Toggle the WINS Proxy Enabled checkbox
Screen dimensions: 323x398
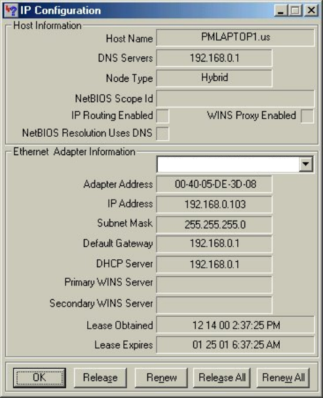(x=307, y=116)
